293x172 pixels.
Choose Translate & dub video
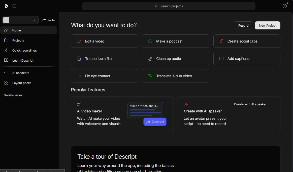[x=176, y=76]
